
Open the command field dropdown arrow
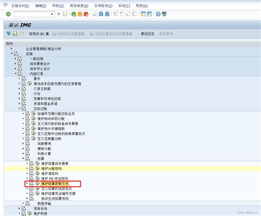click(52, 14)
